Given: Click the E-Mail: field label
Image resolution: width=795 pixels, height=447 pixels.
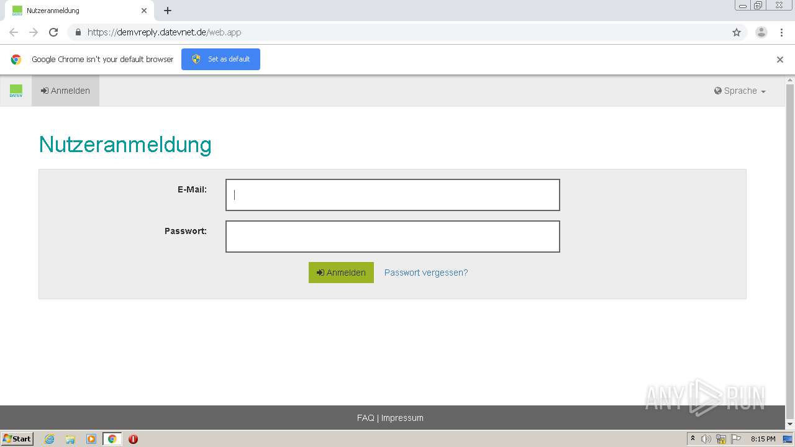Looking at the screenshot, I should coord(192,189).
